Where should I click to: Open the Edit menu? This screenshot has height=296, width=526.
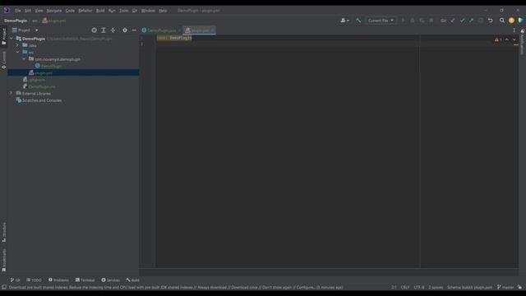(28, 11)
